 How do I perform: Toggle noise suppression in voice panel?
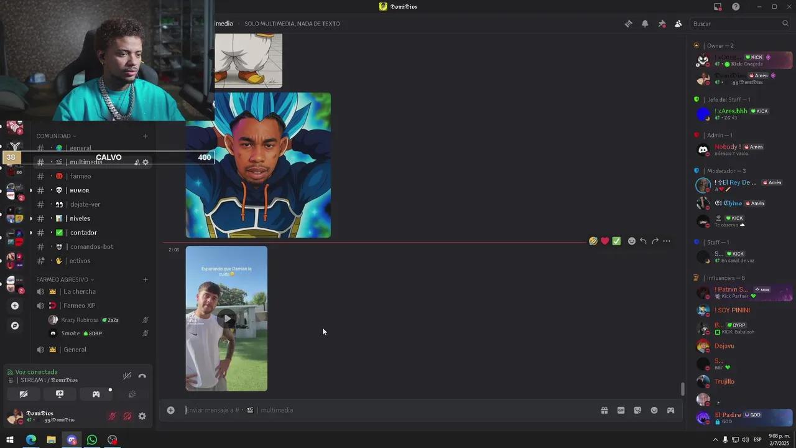click(127, 376)
